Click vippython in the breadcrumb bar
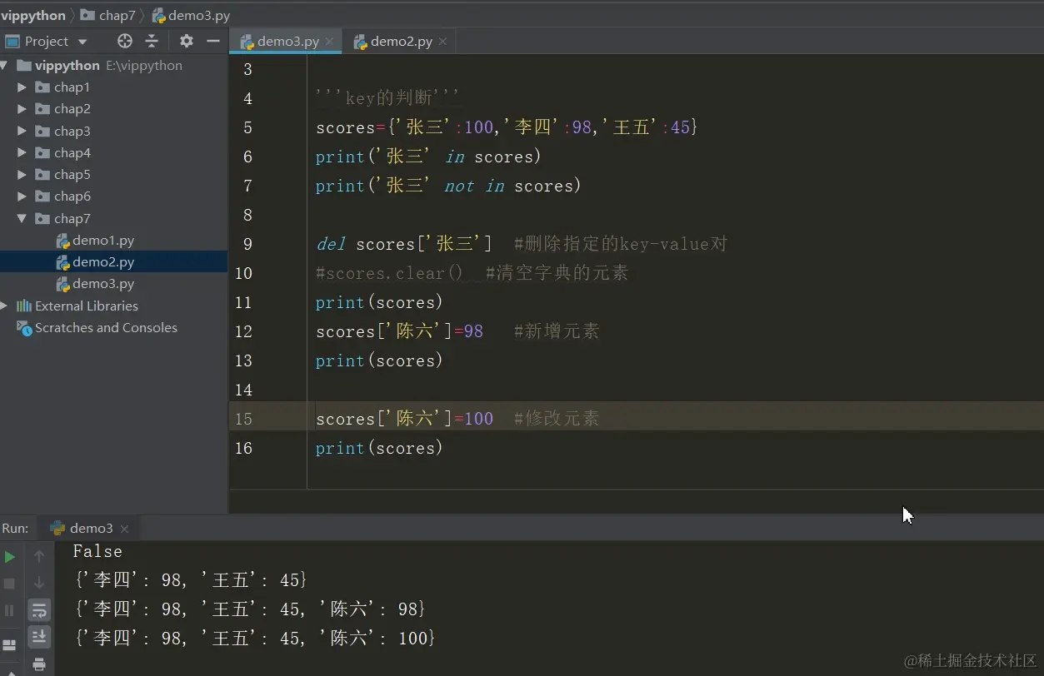Image resolution: width=1044 pixels, height=676 pixels. (33, 15)
